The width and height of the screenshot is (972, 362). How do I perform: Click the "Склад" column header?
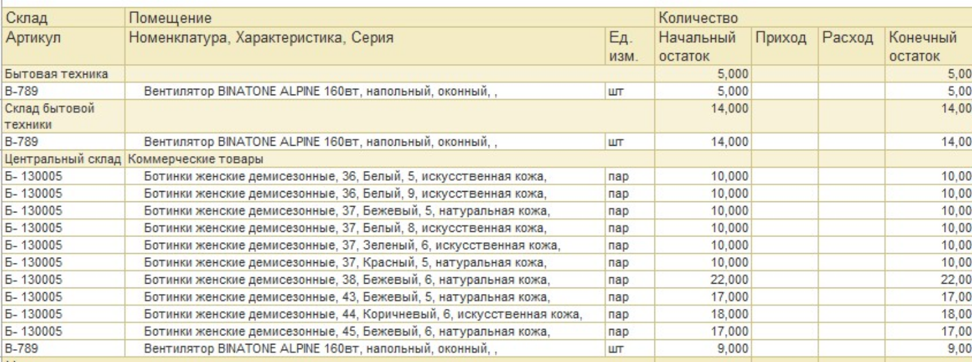pyautogui.click(x=27, y=17)
